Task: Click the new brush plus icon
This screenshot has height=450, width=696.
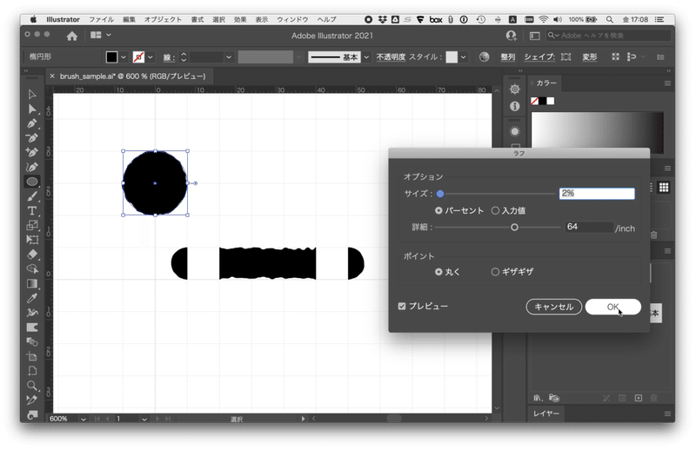Action: 639,398
